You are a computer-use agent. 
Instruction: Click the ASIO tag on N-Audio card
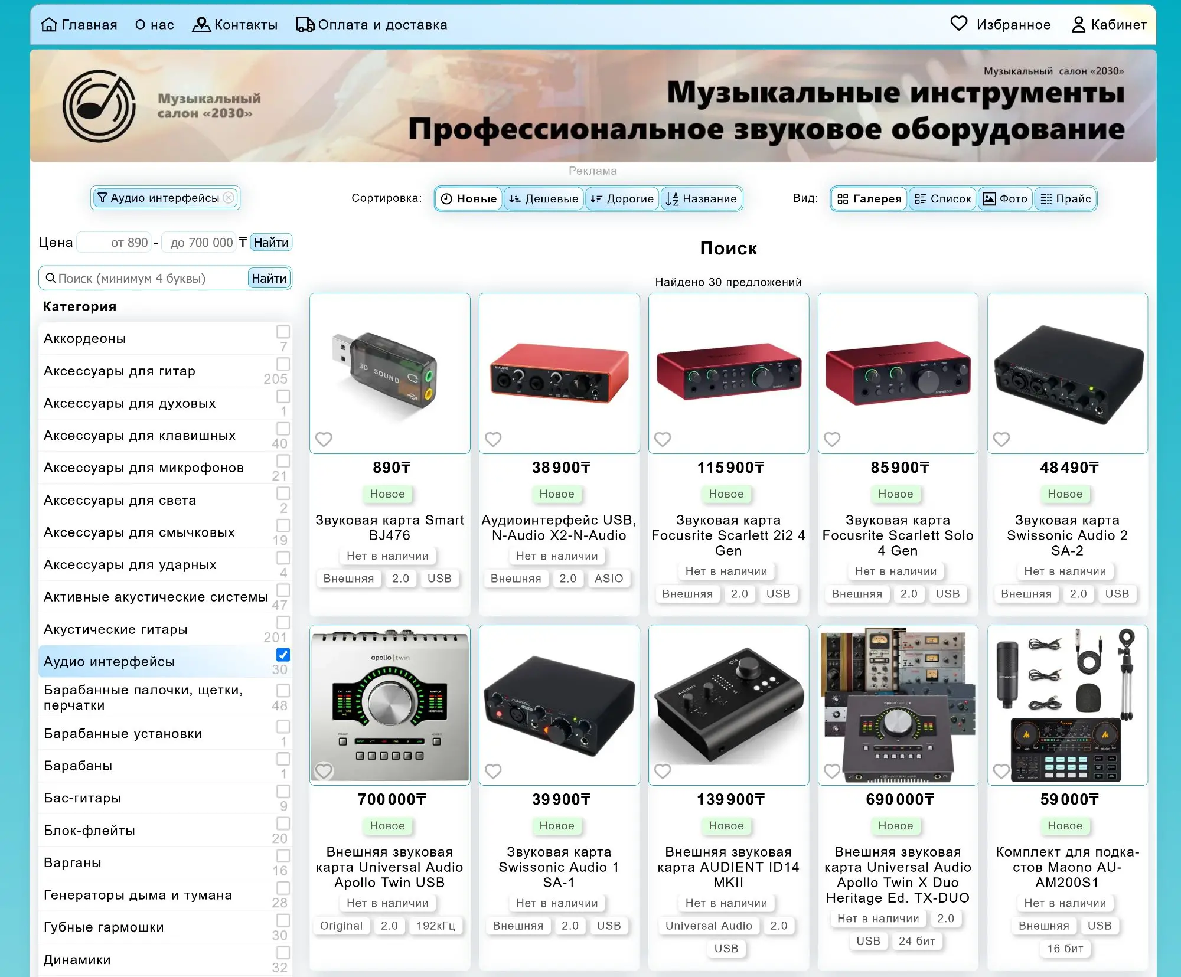(x=609, y=579)
